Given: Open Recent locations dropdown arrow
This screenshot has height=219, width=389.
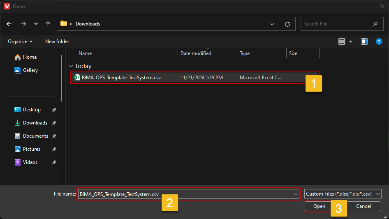Looking at the screenshot, I should pos(36,24).
